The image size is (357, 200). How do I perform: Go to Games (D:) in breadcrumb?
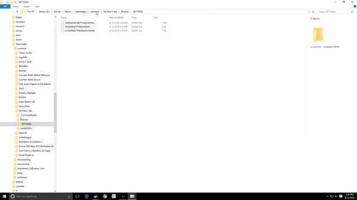pyautogui.click(x=44, y=12)
